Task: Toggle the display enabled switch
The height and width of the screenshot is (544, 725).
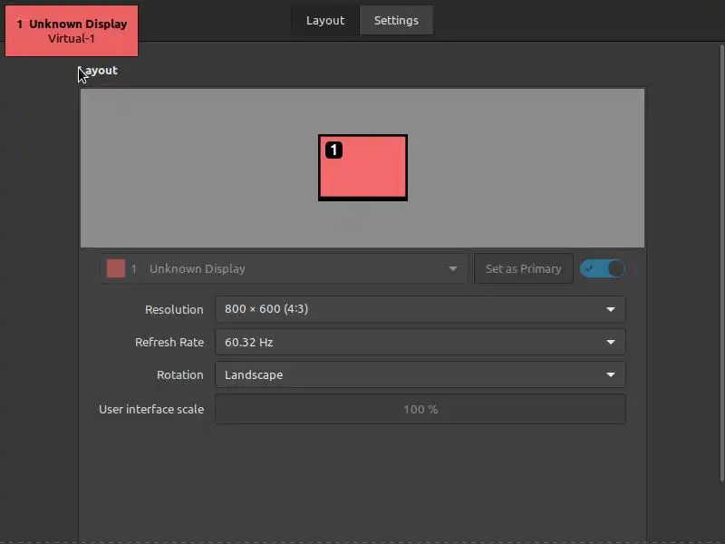Action: (603, 268)
